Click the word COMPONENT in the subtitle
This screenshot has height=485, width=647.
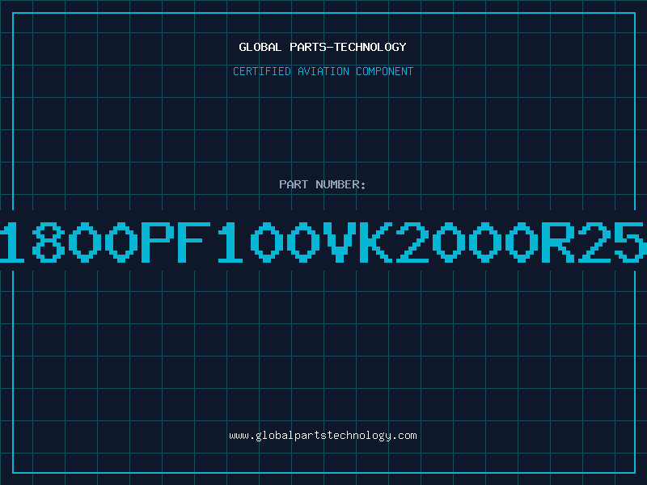pyautogui.click(x=385, y=71)
